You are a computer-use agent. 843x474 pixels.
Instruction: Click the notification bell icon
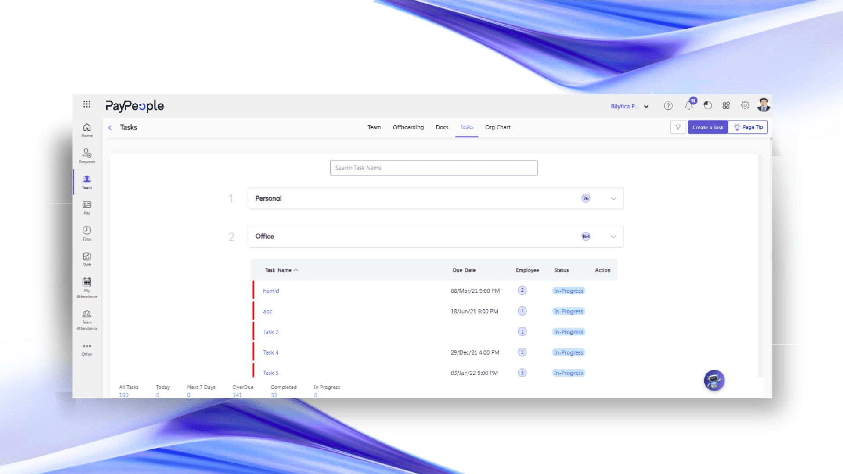688,106
